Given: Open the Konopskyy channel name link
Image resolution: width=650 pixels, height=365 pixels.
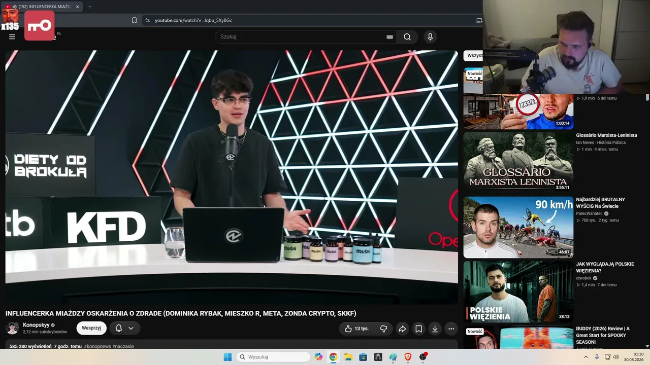Looking at the screenshot, I should point(36,325).
